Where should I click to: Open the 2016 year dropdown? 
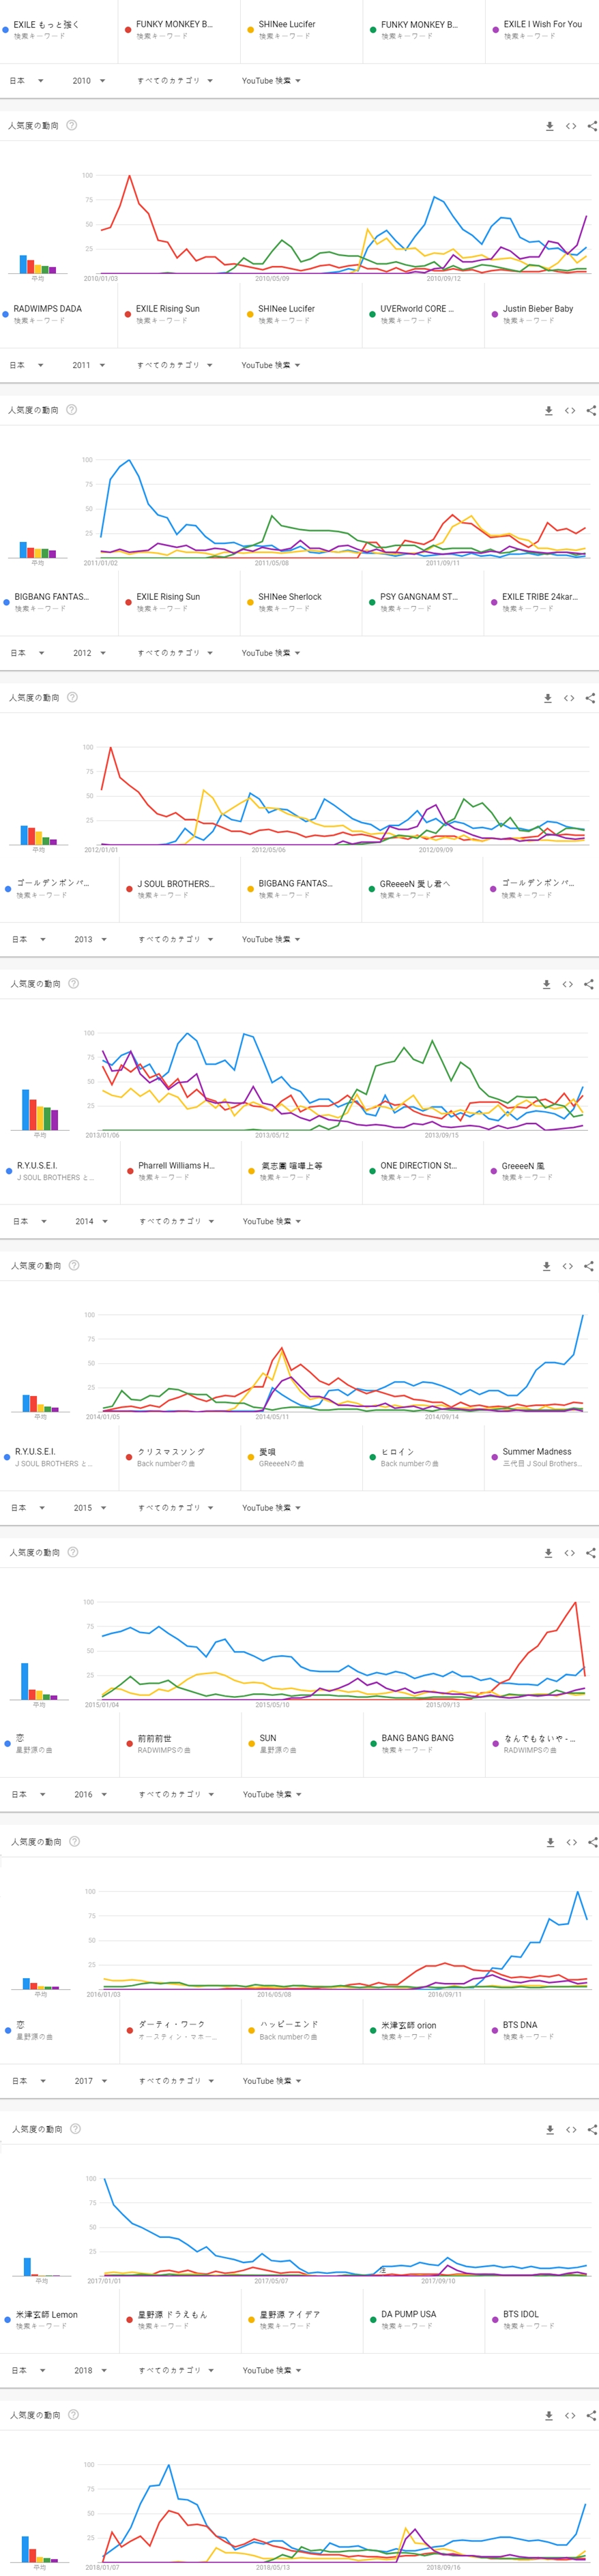[90, 1795]
